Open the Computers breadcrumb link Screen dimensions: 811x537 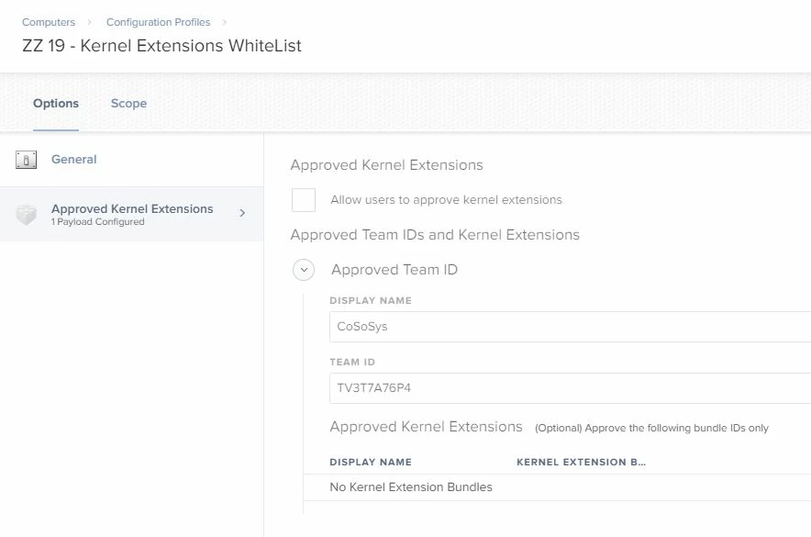coord(48,22)
